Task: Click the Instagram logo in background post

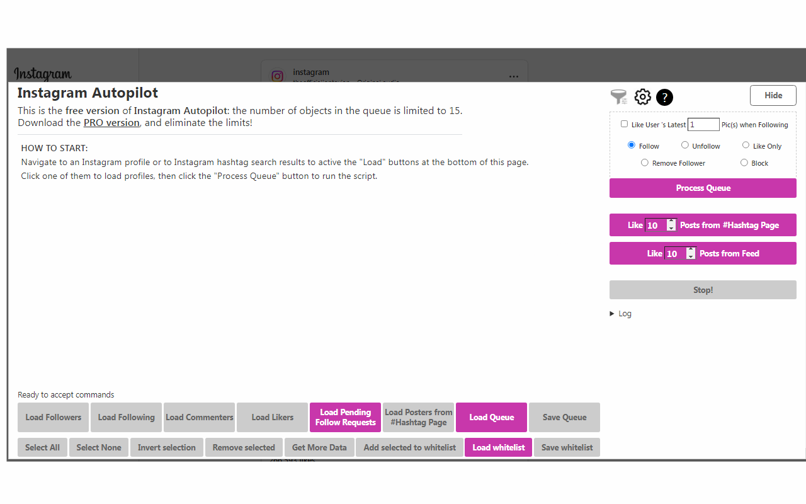Action: point(277,76)
